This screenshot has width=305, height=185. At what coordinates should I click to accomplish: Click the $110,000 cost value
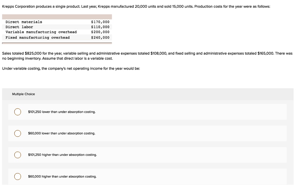[100, 27]
